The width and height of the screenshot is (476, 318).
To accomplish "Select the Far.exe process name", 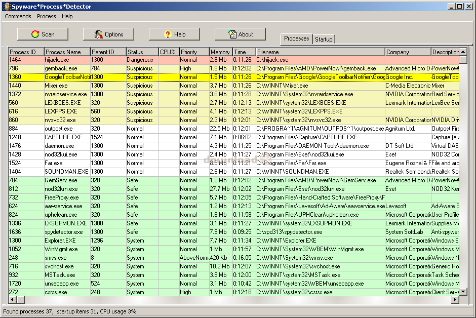I will (54, 163).
